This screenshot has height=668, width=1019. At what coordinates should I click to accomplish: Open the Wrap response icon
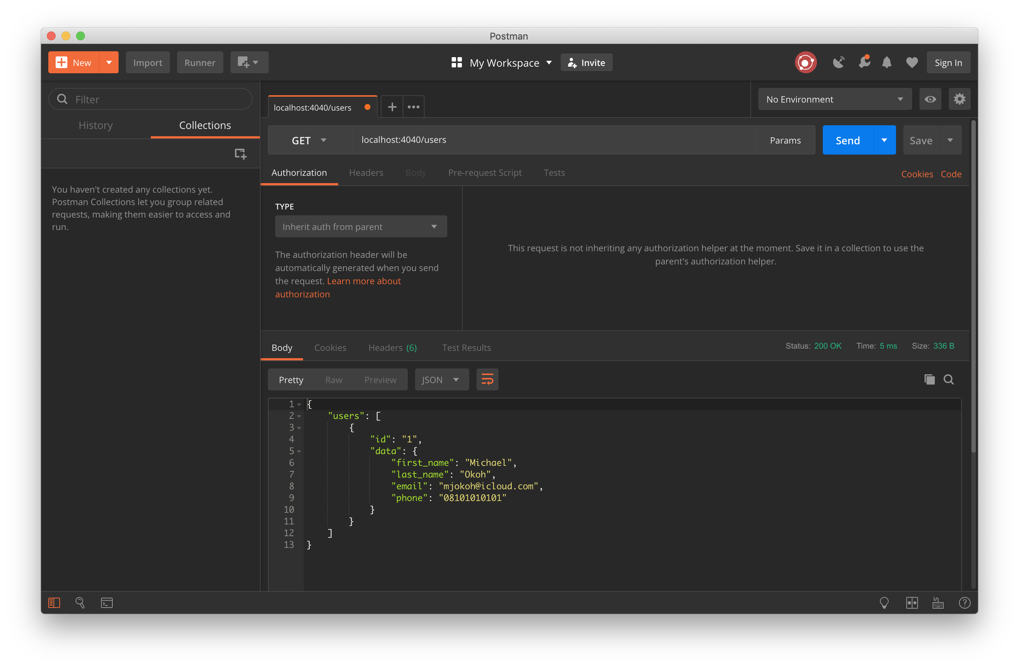click(487, 379)
